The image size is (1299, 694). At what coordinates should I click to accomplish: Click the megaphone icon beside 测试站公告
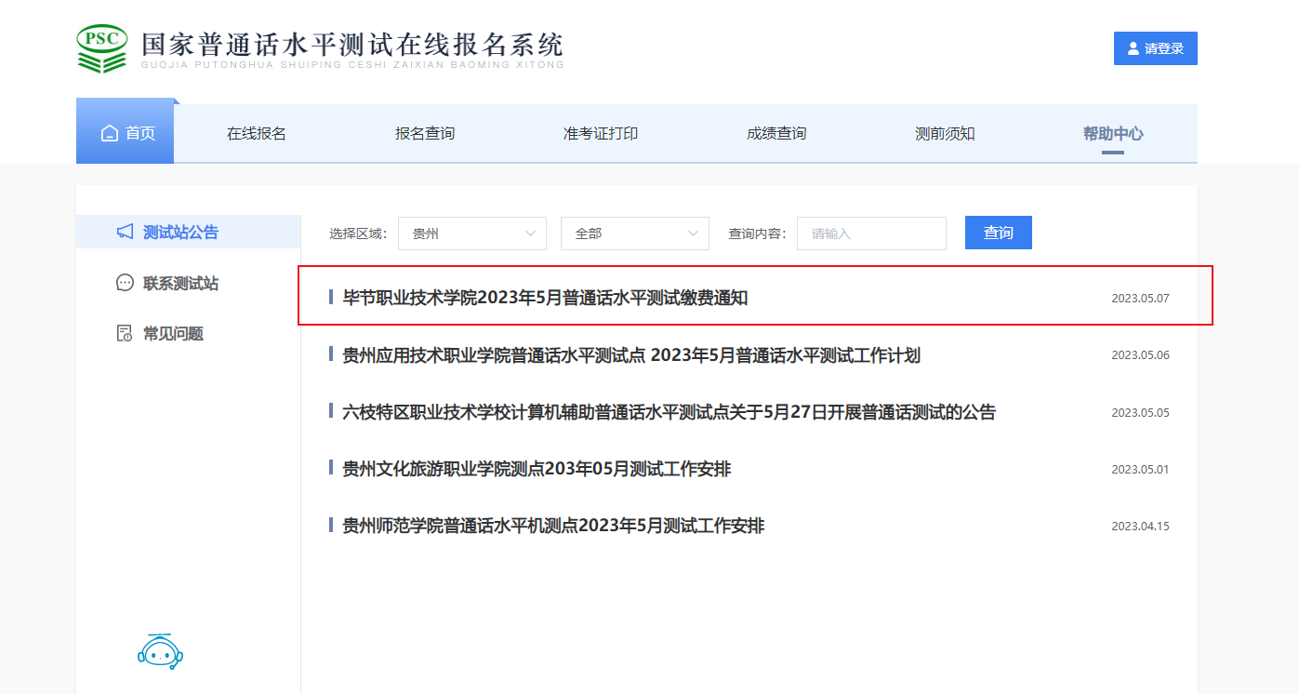coord(125,232)
